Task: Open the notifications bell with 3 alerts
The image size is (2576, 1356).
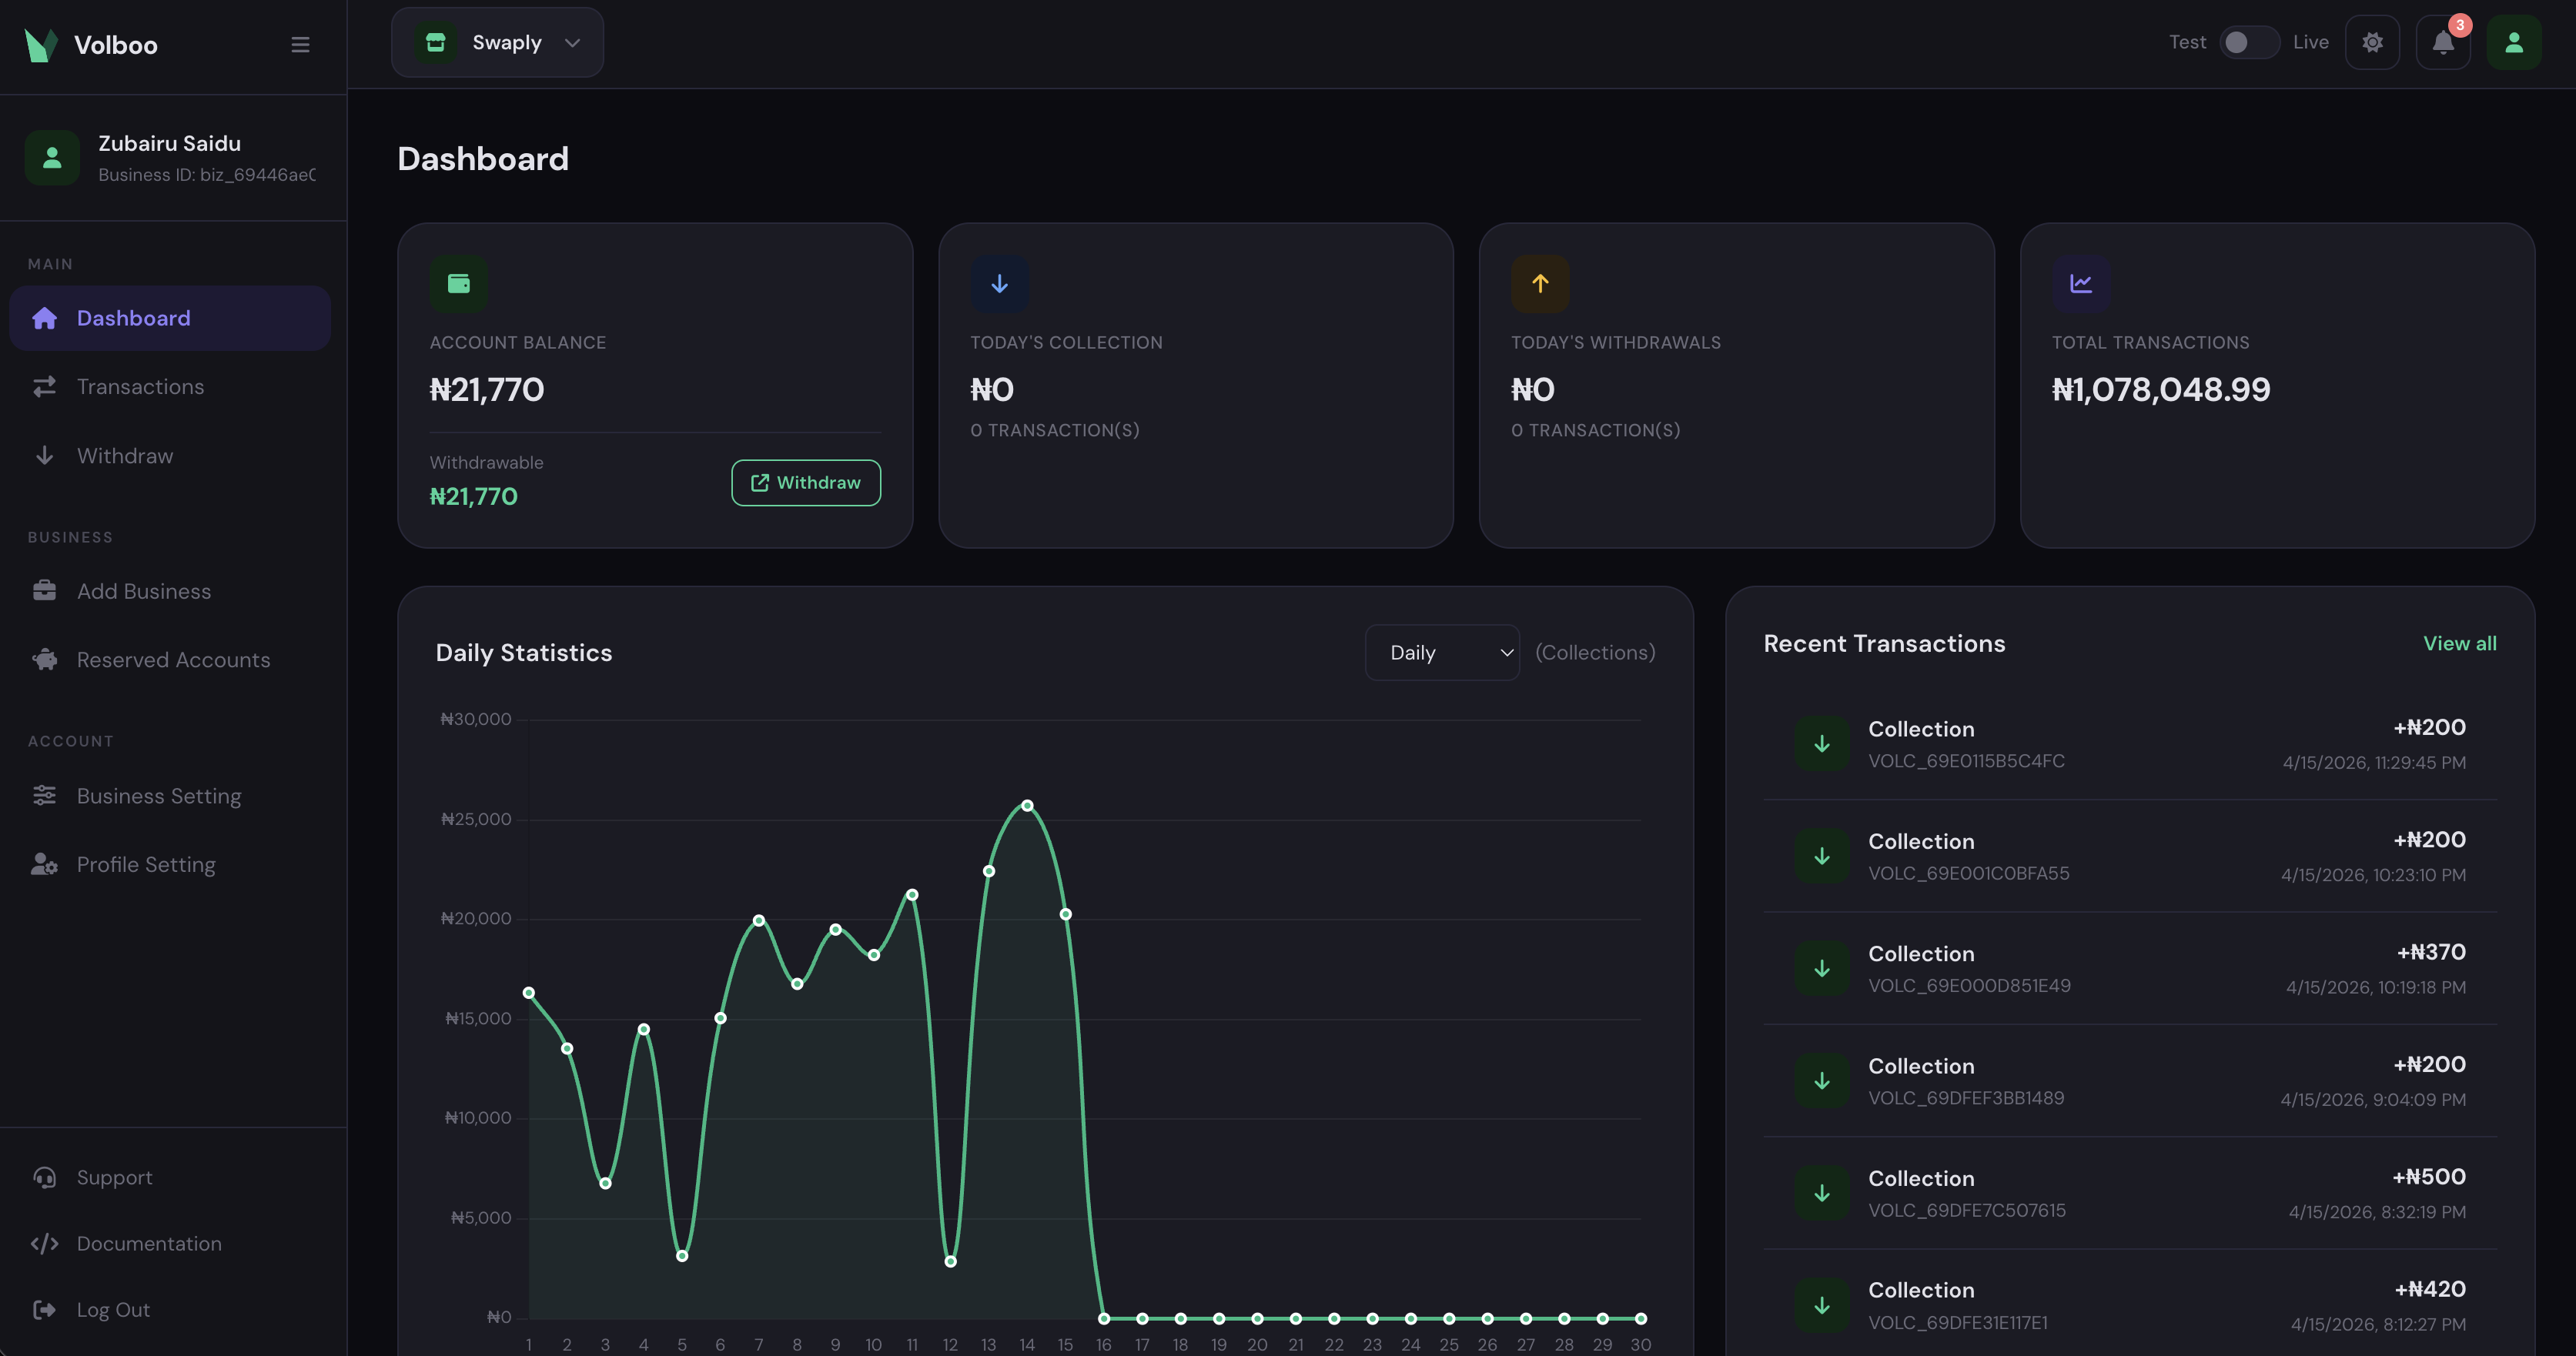Action: pos(2443,42)
